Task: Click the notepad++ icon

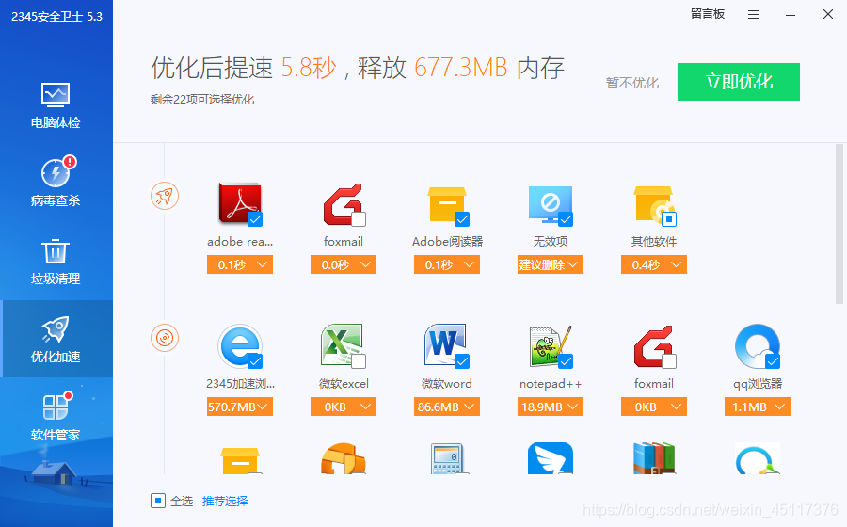Action: pos(551,346)
